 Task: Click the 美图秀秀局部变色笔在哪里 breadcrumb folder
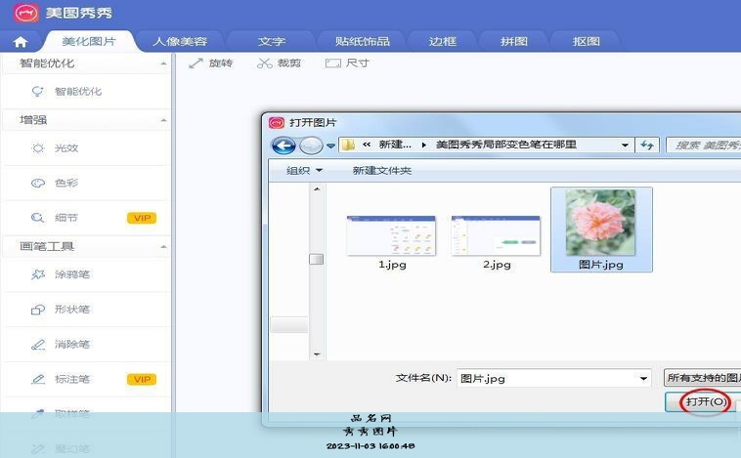click(x=506, y=145)
